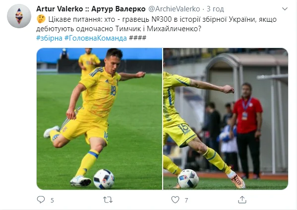Open the share tweet upload icon
The height and width of the screenshot is (210, 297).
[x=242, y=200]
